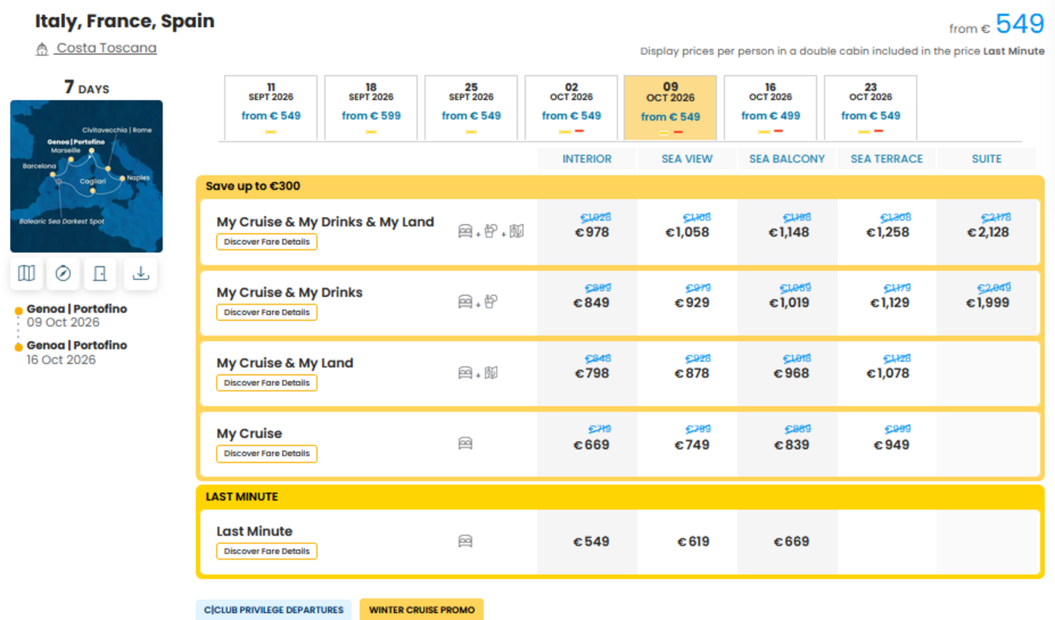
Task: Open the cruise route map thumbnail
Action: [x=86, y=176]
